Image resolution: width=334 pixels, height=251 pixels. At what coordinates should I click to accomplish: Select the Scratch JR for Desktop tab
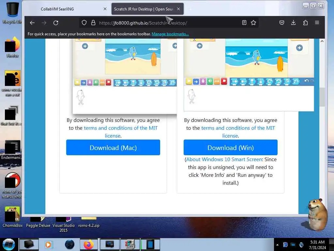click(x=147, y=9)
